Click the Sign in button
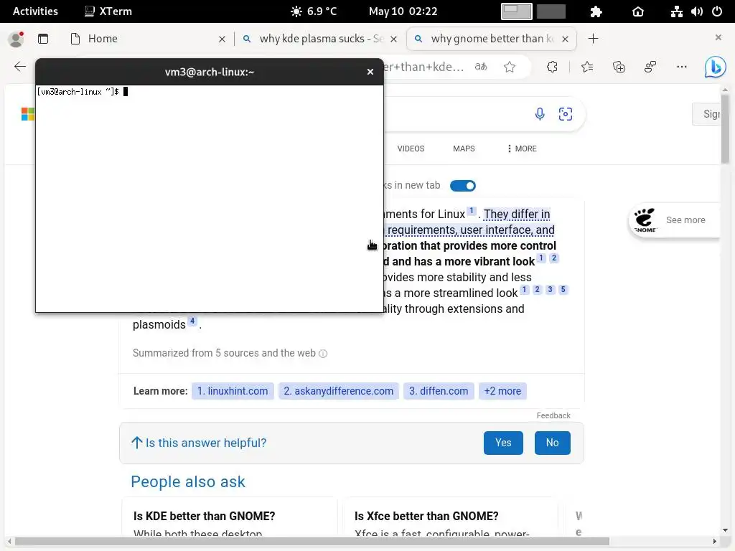 click(x=707, y=114)
